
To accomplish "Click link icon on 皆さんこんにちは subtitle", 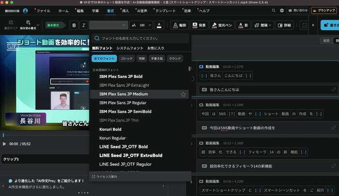I will 334,90.
